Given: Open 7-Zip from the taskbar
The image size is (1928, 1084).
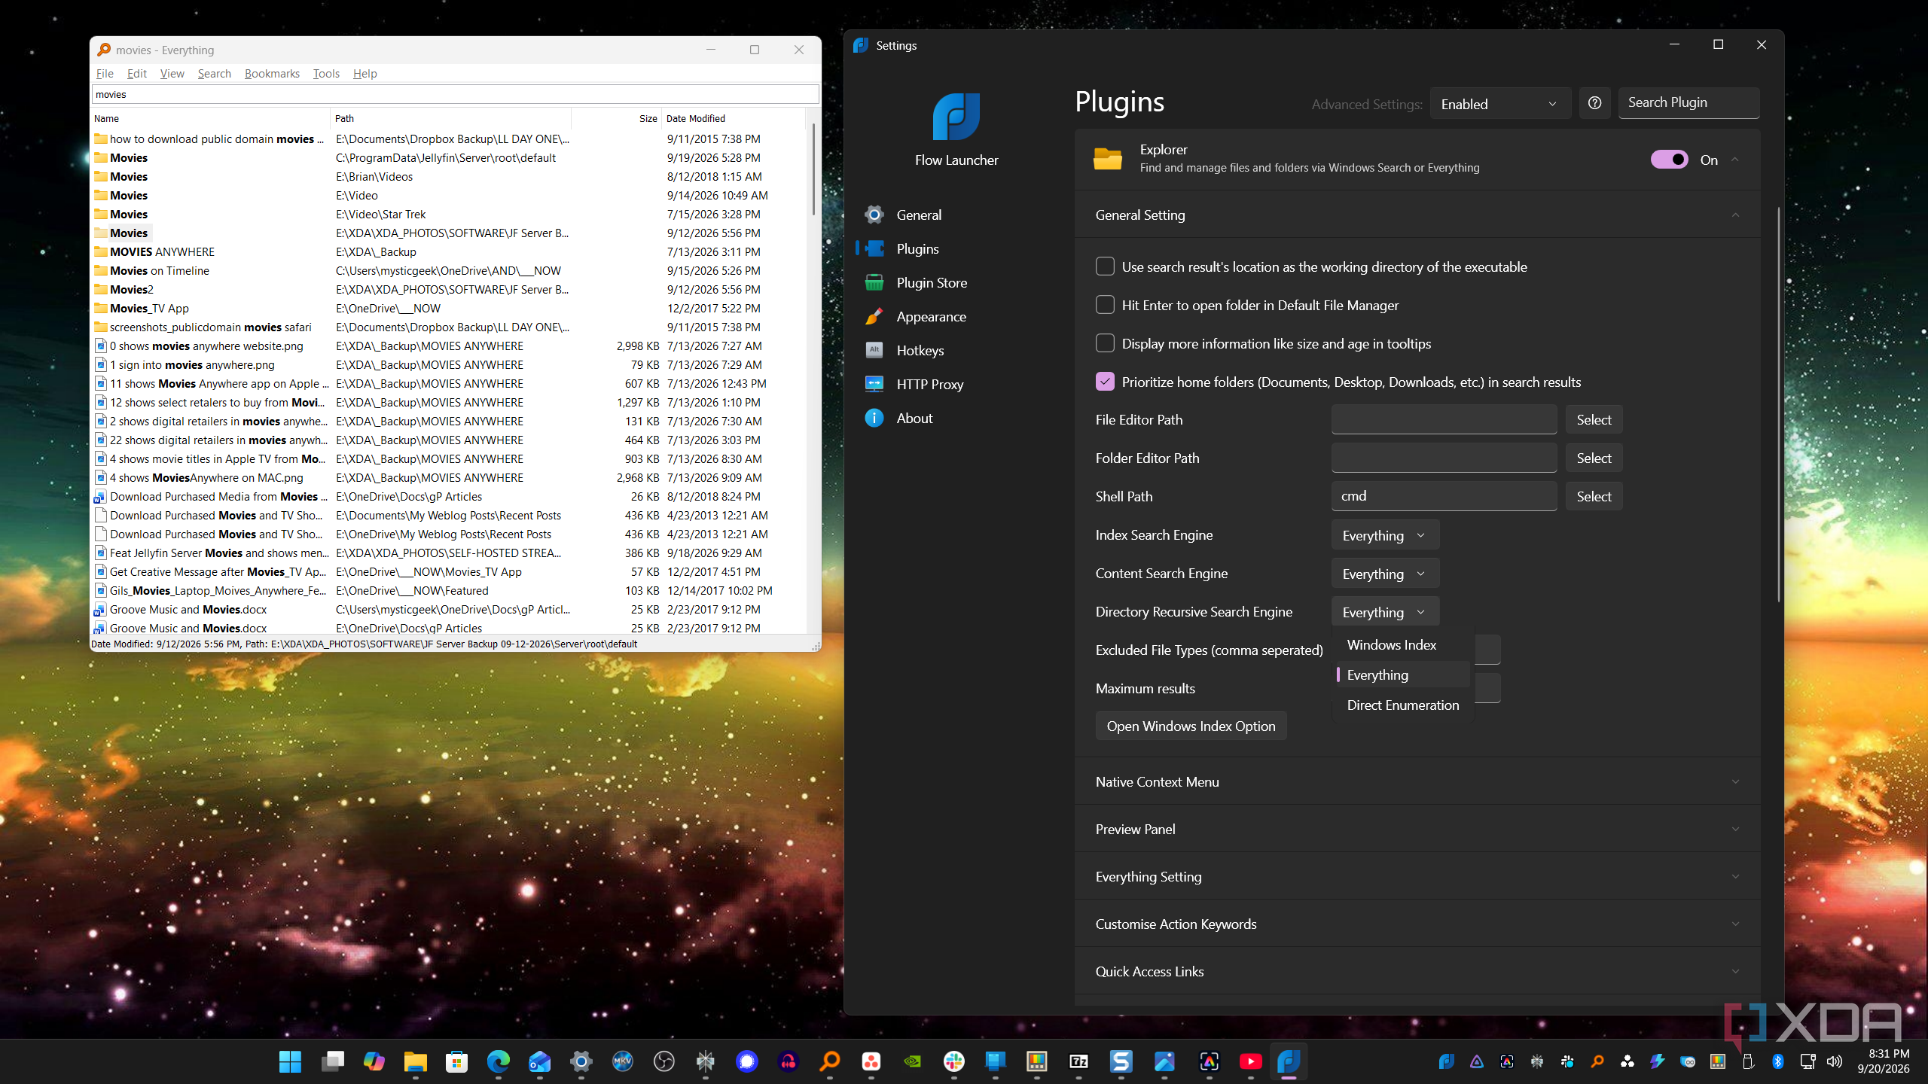Looking at the screenshot, I should click(x=1078, y=1061).
